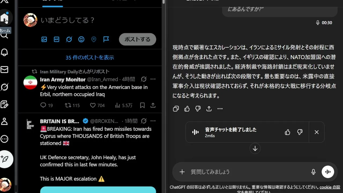Open the X sidebar account avatar
Image resolution: width=343 pixels, height=193 pixels.
click(5, 184)
